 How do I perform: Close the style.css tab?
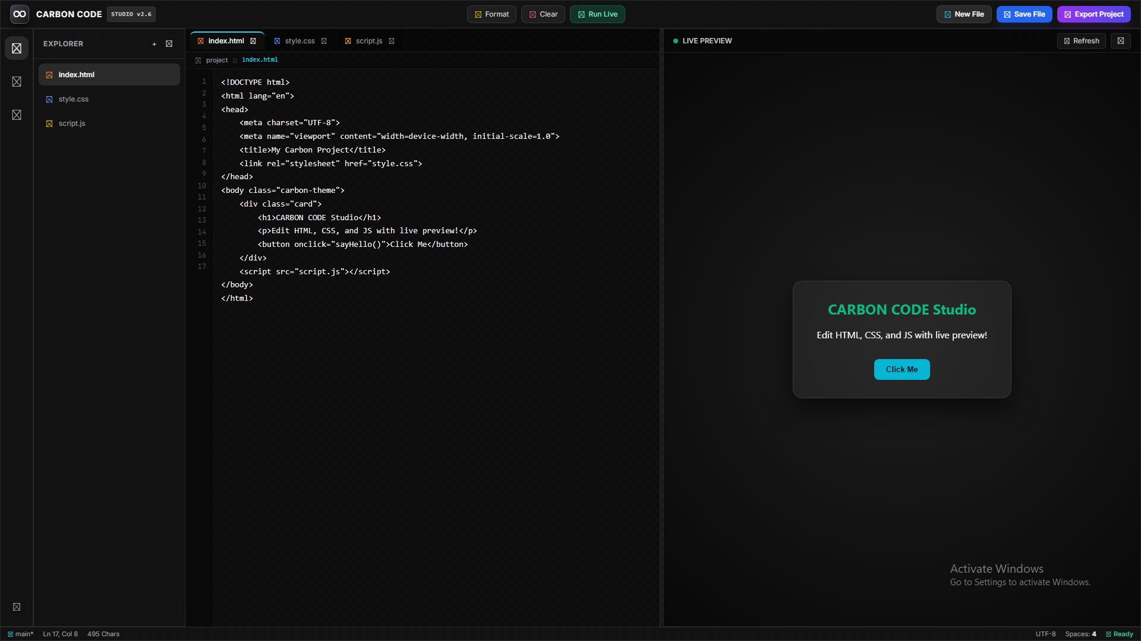click(324, 41)
